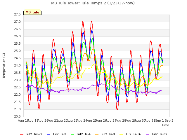
Task: Click the 27.0 y-axis tick label
Action: tap(18, 22)
